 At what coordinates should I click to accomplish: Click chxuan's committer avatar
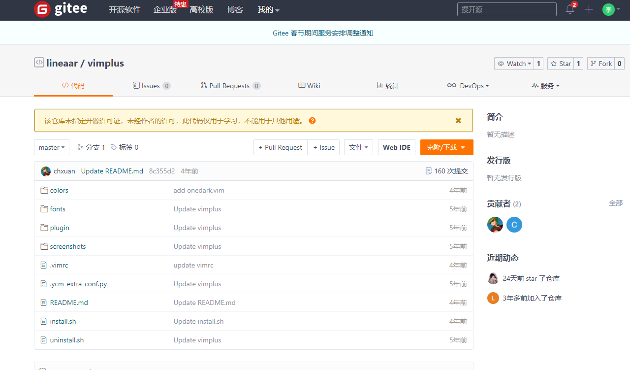click(45, 170)
